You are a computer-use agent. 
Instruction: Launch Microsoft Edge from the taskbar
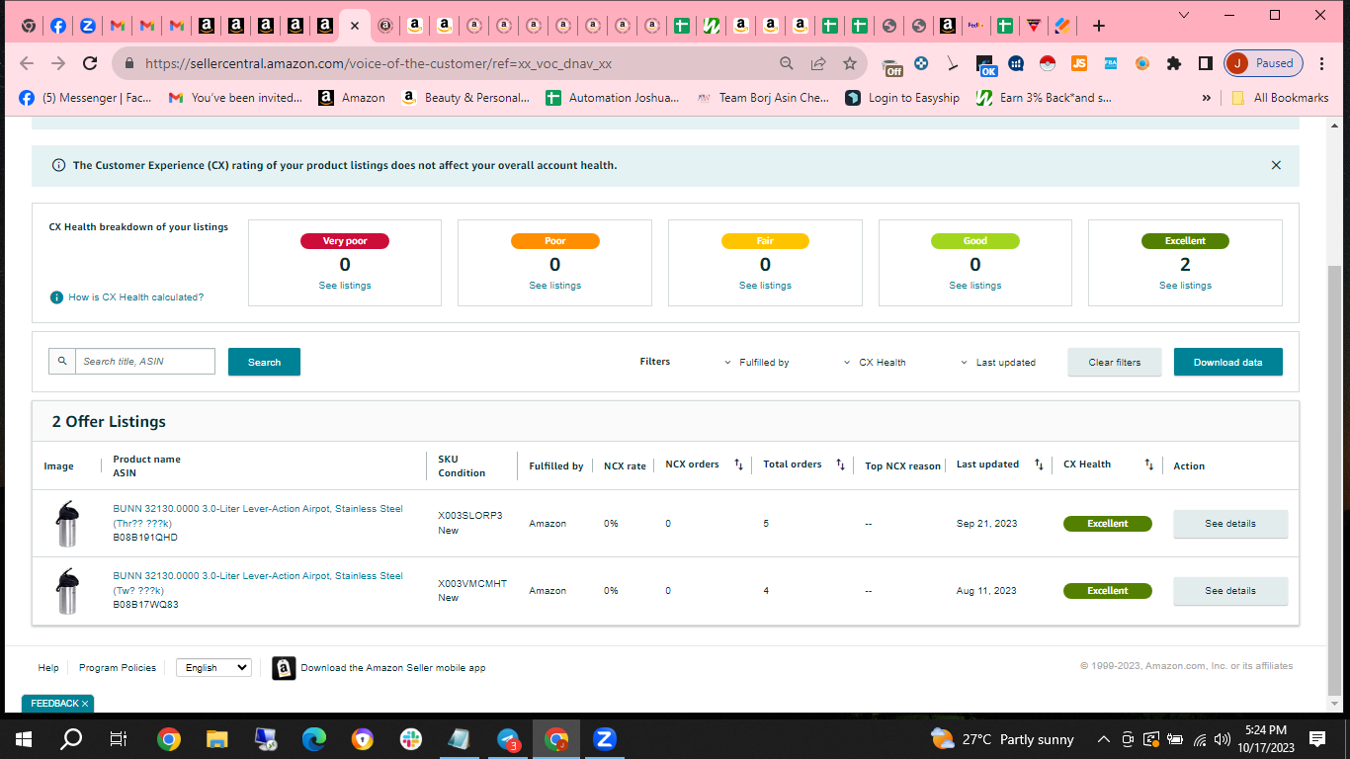(314, 739)
